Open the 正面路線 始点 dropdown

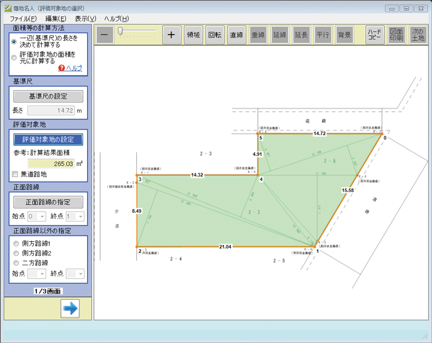click(37, 217)
